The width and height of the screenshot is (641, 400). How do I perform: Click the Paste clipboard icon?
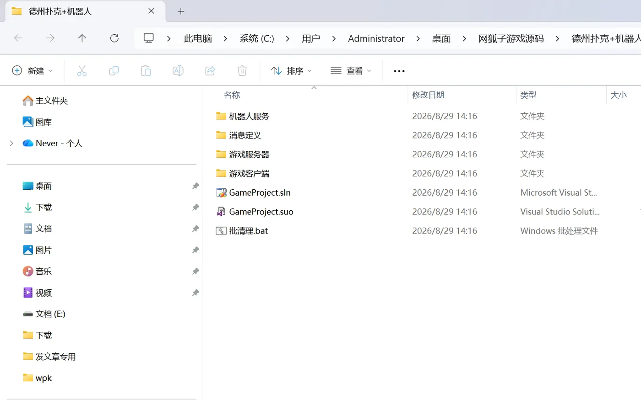tap(146, 71)
